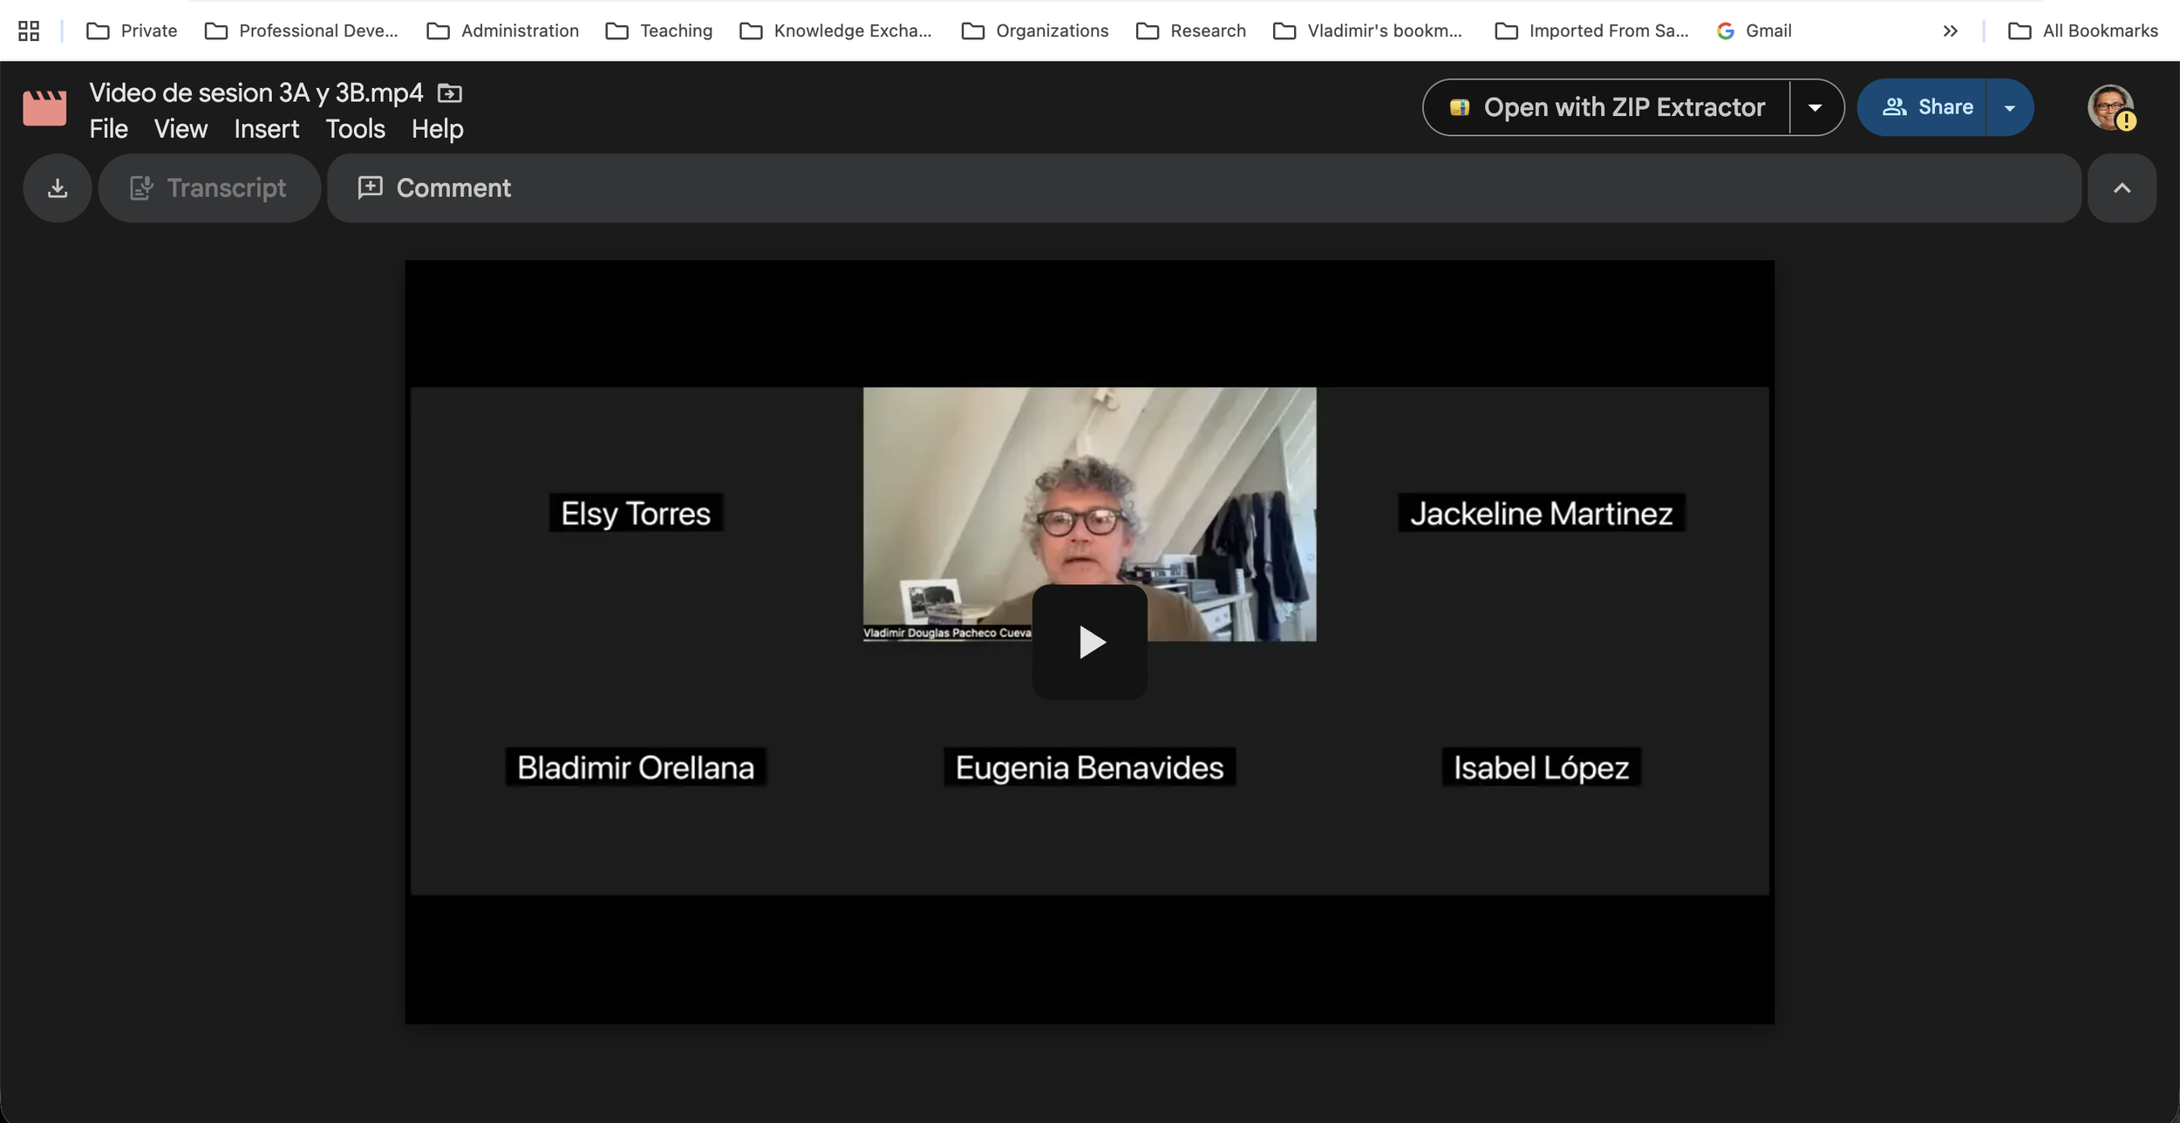Open the apps grid icon in bookmarks bar
This screenshot has height=1123, width=2180.
pyautogui.click(x=29, y=31)
